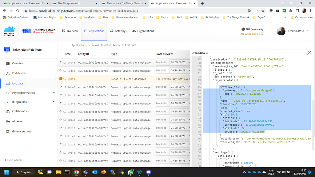Open WhatsApp from the Windows taskbar
The image size is (315, 177).
click(131, 172)
